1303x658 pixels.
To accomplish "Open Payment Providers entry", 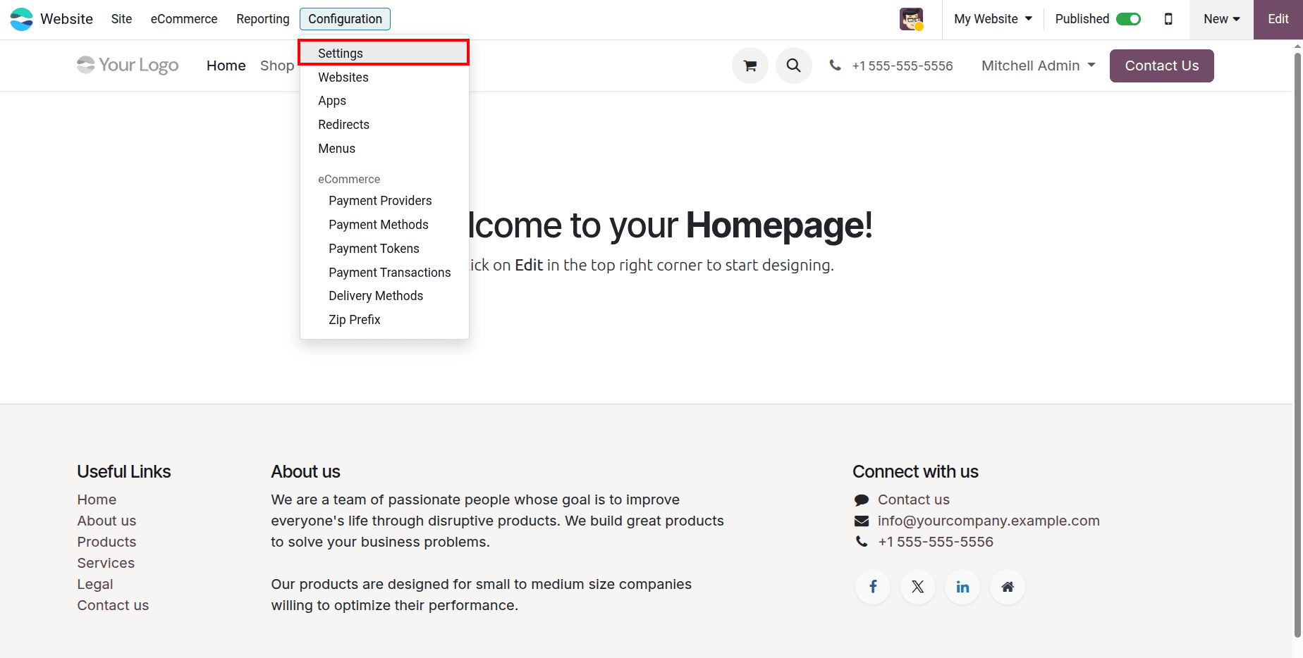I will tap(384, 201).
